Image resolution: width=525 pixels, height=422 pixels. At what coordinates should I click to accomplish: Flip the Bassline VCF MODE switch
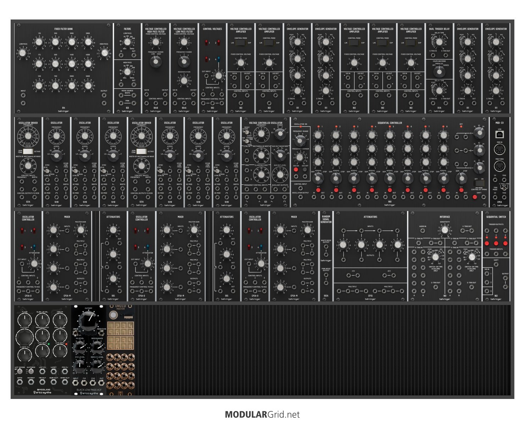pos(19,371)
